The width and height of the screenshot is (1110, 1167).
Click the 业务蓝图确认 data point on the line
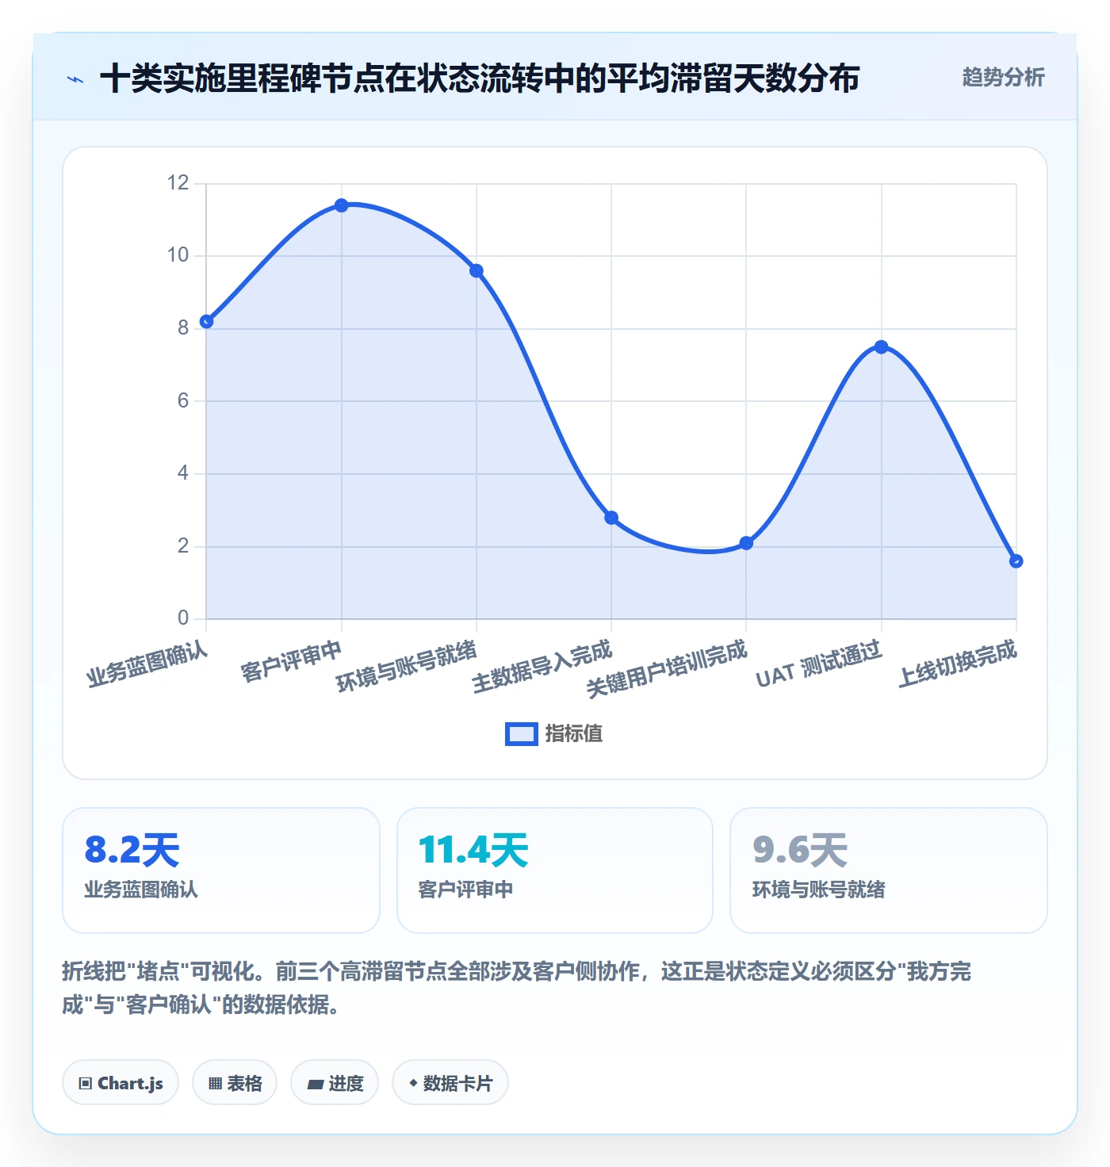click(207, 321)
